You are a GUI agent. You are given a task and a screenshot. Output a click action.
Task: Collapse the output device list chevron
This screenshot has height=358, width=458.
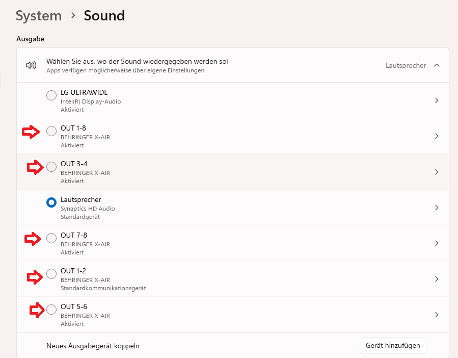437,65
